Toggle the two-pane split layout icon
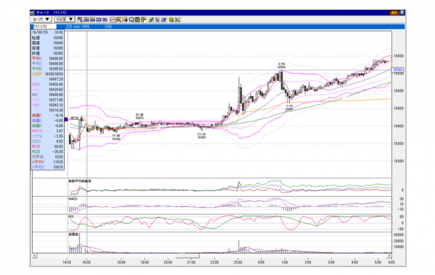This screenshot has width=435, height=275. point(86,19)
